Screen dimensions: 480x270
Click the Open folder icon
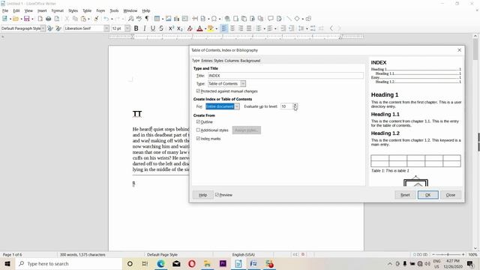click(16, 19)
